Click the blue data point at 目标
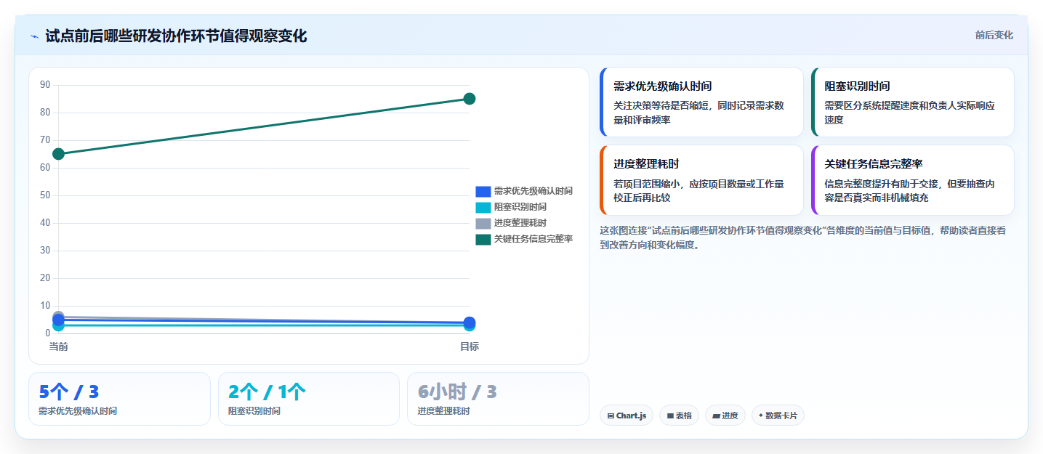This screenshot has height=454, width=1043. pyautogui.click(x=470, y=323)
